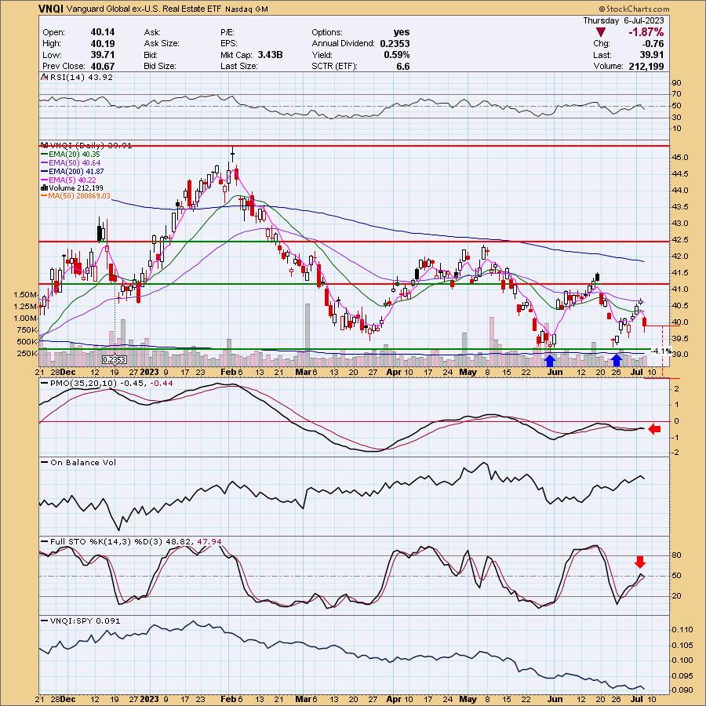
Task: Click the VNQI:SPY 0.091 relative strength label
Action: coord(81,621)
